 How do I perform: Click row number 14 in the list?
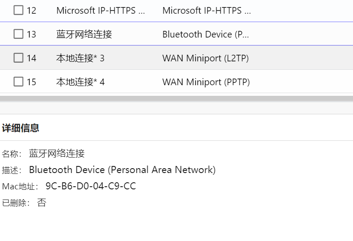(31, 58)
